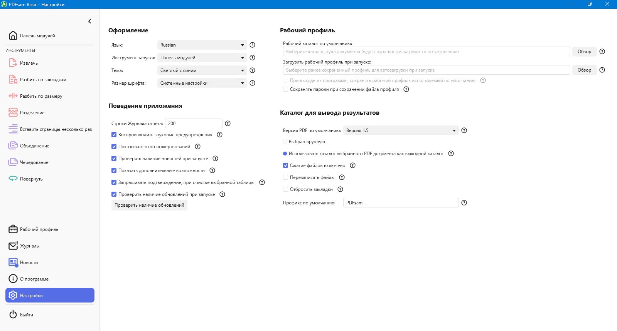Open the Rotate (Повернуть) tool icon

[x=13, y=179]
